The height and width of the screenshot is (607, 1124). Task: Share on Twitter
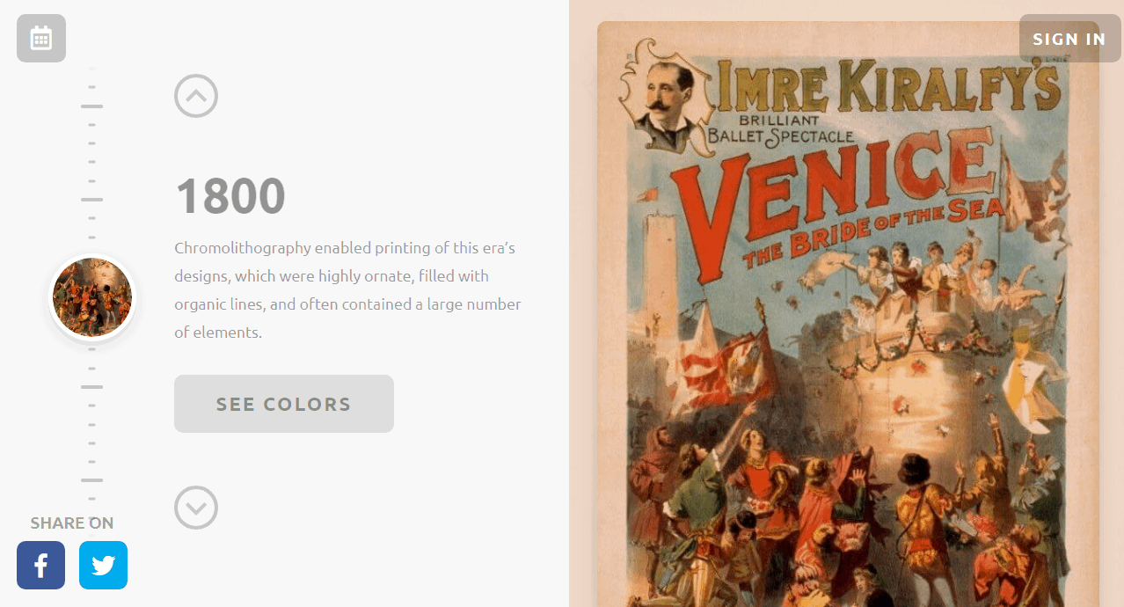tap(103, 565)
